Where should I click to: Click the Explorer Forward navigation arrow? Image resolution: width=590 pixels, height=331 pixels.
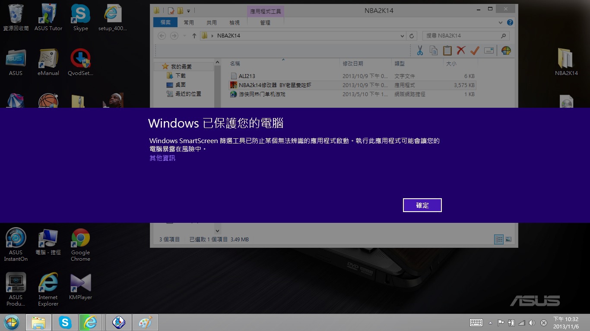pyautogui.click(x=174, y=36)
